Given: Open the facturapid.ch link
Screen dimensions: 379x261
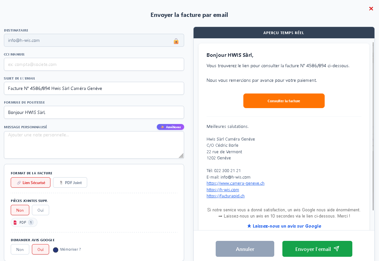Looking at the screenshot, I should tap(225, 196).
